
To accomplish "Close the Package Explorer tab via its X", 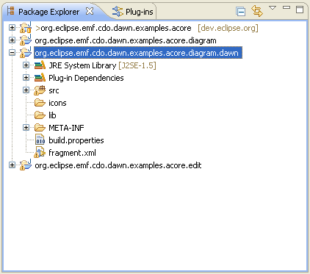I will (90, 11).
